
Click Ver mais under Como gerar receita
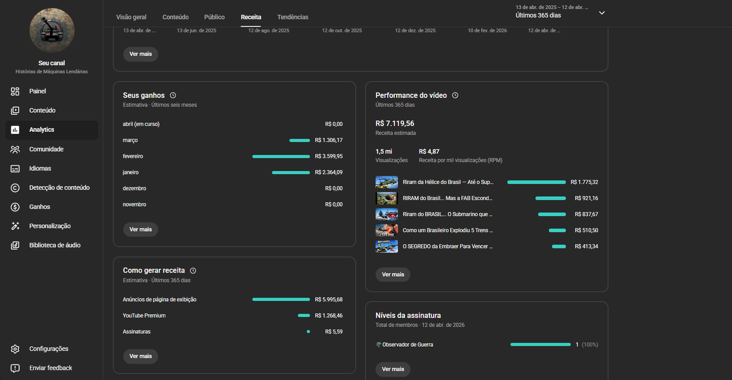[x=140, y=356]
